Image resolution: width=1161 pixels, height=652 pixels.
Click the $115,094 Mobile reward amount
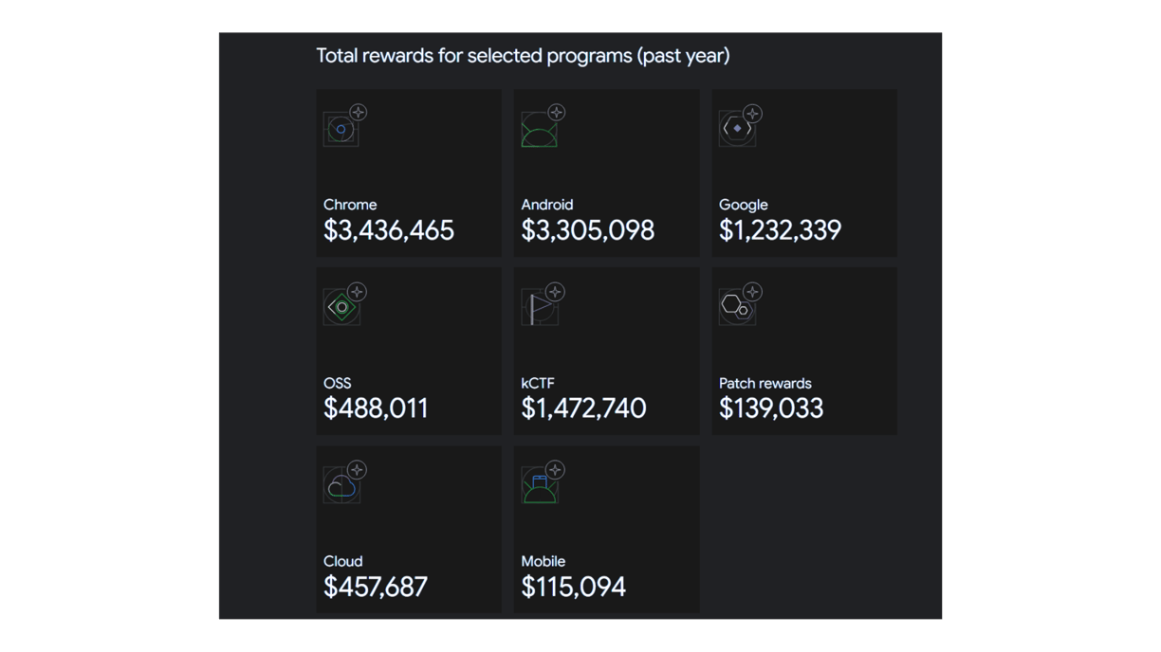pyautogui.click(x=574, y=587)
